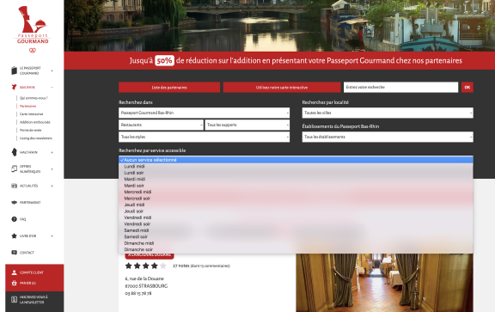495x312 pixels.
Task: Select Jeudi midi option
Action: point(296,205)
